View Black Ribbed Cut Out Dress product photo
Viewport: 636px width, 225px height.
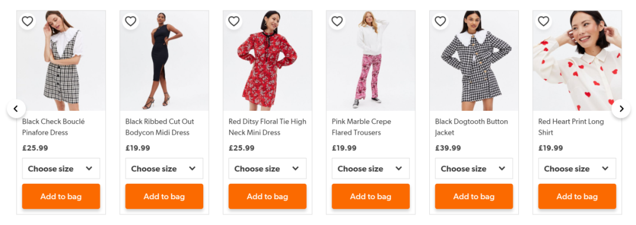coord(164,61)
